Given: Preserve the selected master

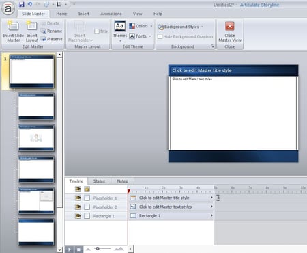Looking at the screenshot, I should point(52,39).
